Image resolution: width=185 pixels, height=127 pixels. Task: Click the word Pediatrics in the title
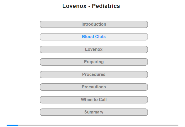(x=106, y=6)
